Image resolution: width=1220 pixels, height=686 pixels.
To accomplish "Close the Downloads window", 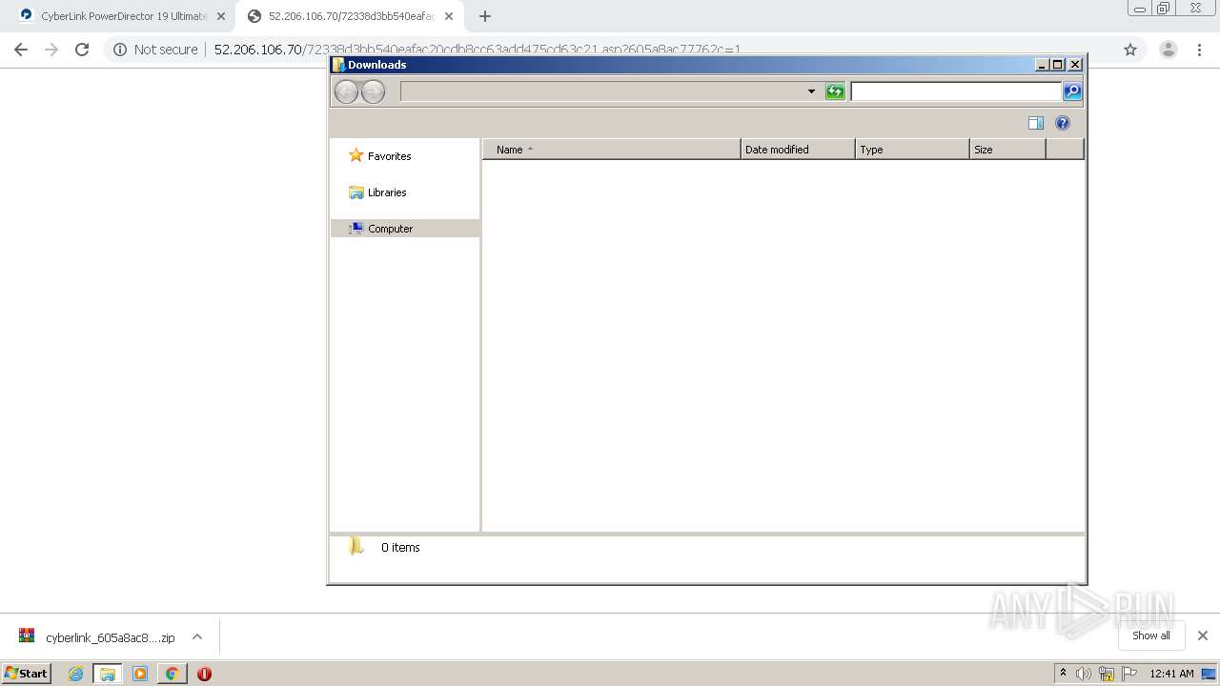I will 1075,65.
